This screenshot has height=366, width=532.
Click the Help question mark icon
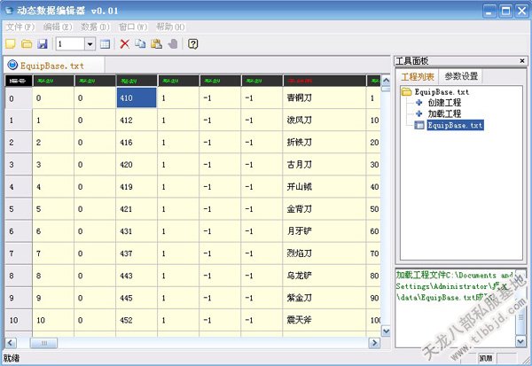192,43
